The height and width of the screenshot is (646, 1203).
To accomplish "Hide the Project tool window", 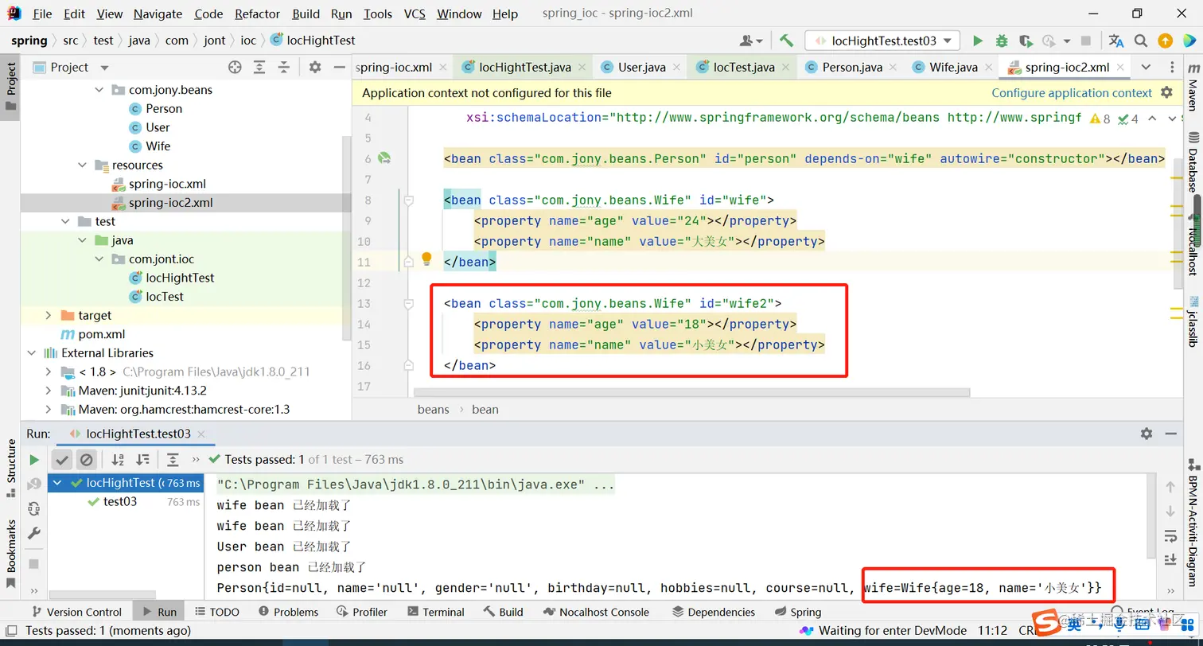I will point(339,68).
